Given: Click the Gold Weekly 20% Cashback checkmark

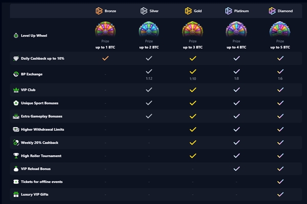Looking at the screenshot, I should pyautogui.click(x=193, y=142).
